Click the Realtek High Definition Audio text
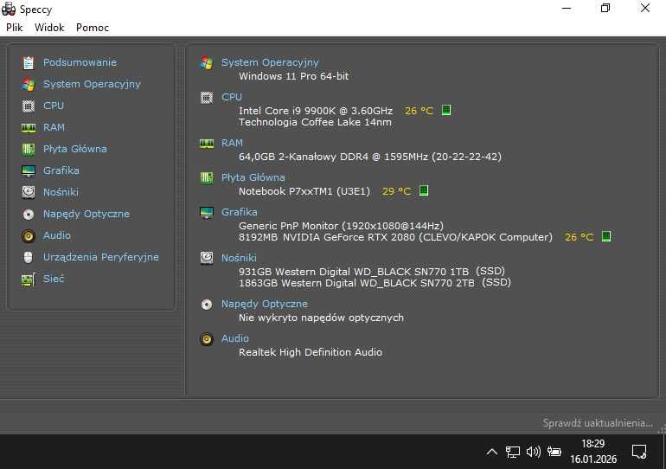 (311, 352)
